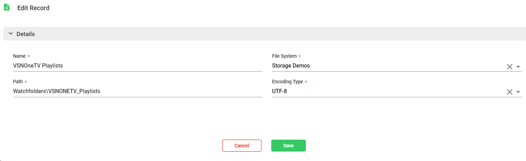Click the Storage Demos combo box value

click(x=291, y=66)
